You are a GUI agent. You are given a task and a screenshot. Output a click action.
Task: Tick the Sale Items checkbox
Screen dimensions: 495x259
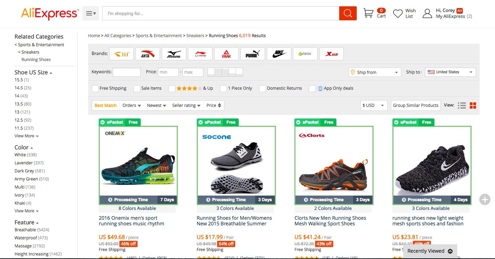[137, 89]
